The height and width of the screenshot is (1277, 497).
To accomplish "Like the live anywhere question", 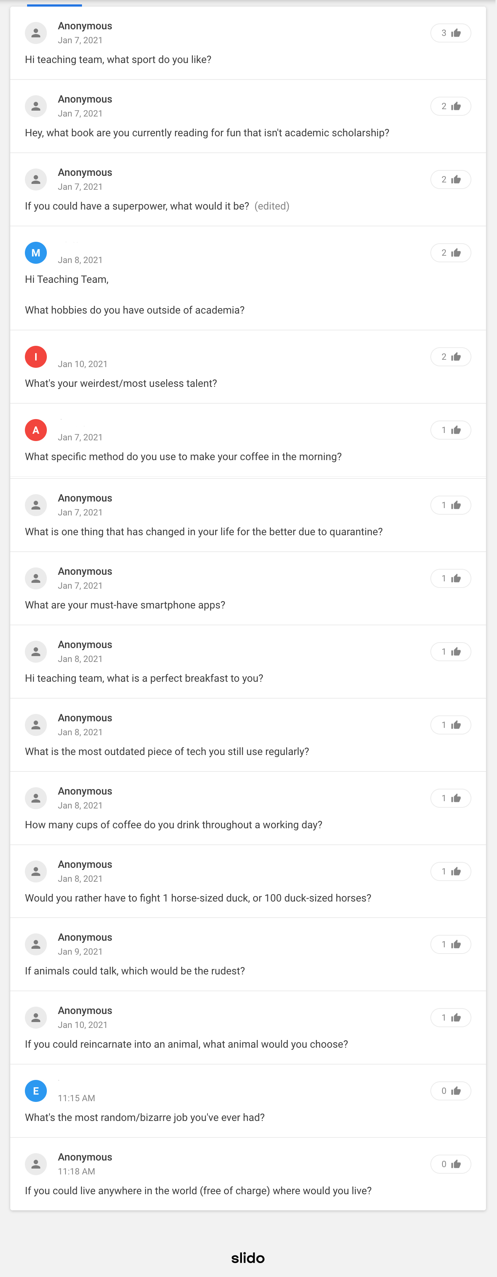I will [x=451, y=1165].
